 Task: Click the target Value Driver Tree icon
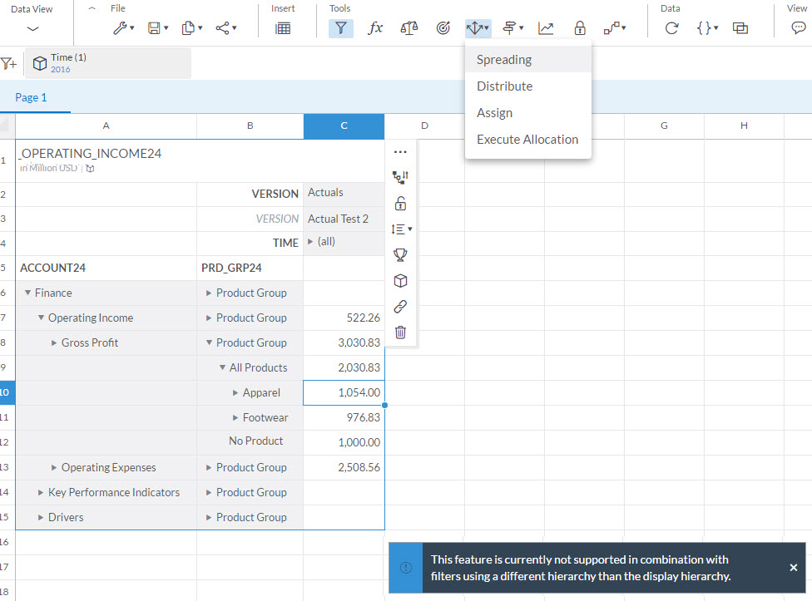pyautogui.click(x=443, y=28)
